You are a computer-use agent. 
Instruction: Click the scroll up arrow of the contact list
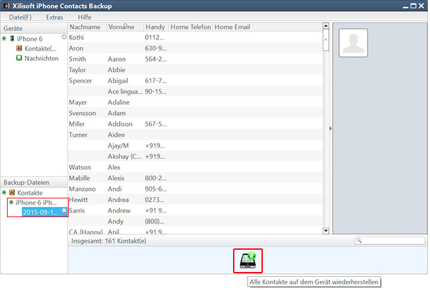[326, 26]
